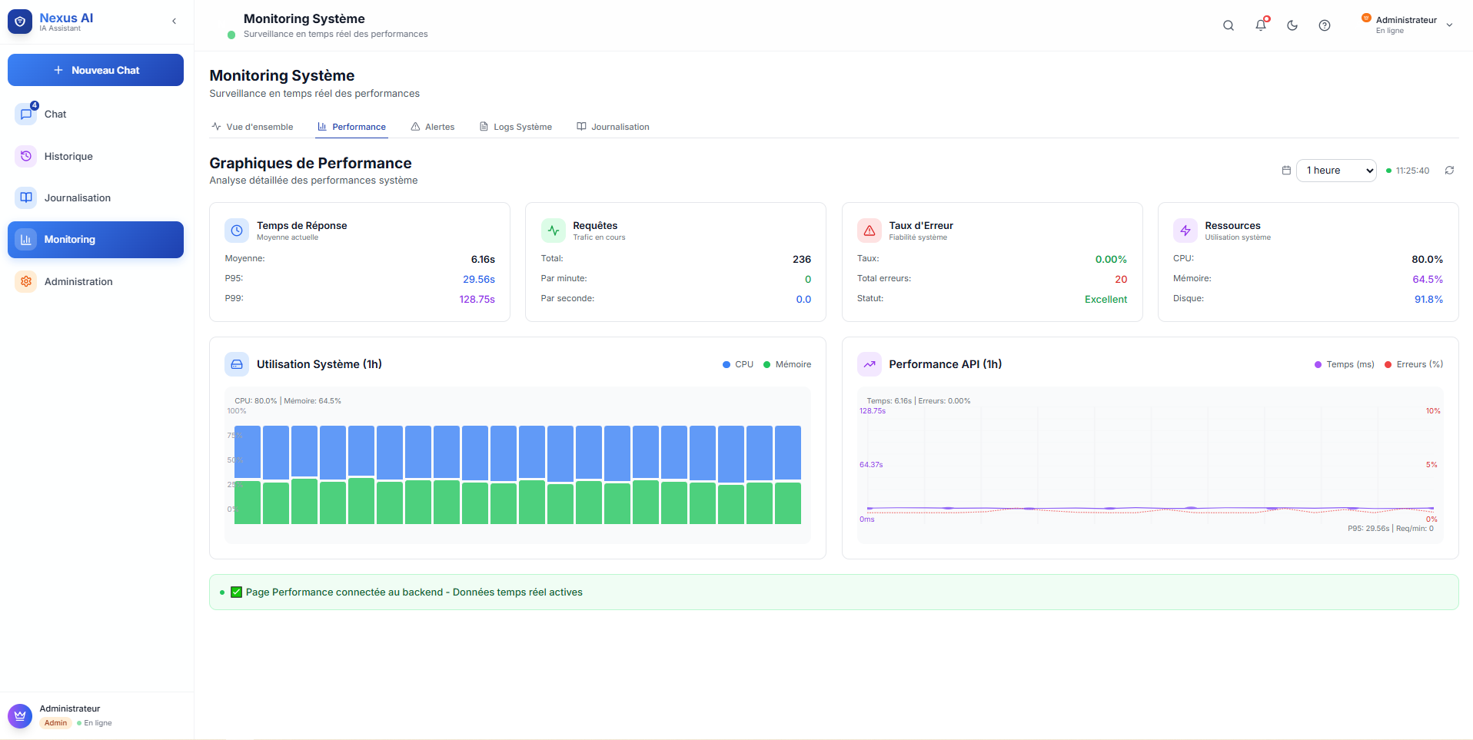The image size is (1473, 740).
Task: Start a Nouveau Chat
Action: coord(95,70)
